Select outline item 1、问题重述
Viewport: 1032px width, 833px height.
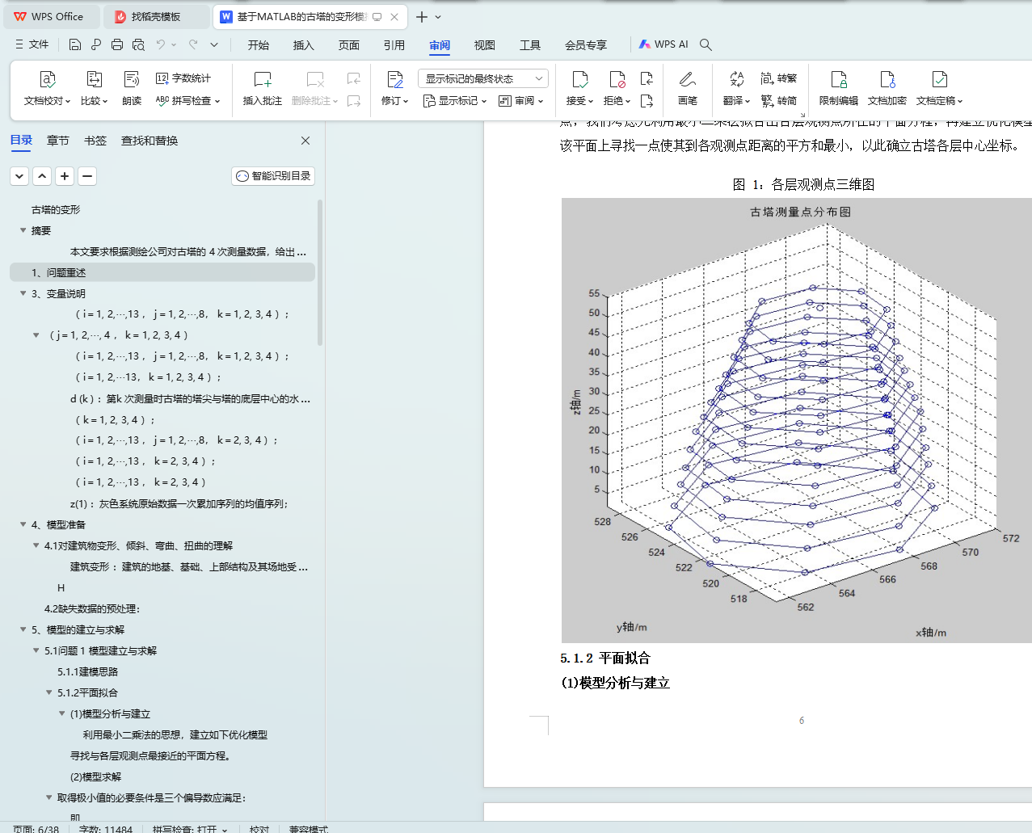click(x=162, y=272)
